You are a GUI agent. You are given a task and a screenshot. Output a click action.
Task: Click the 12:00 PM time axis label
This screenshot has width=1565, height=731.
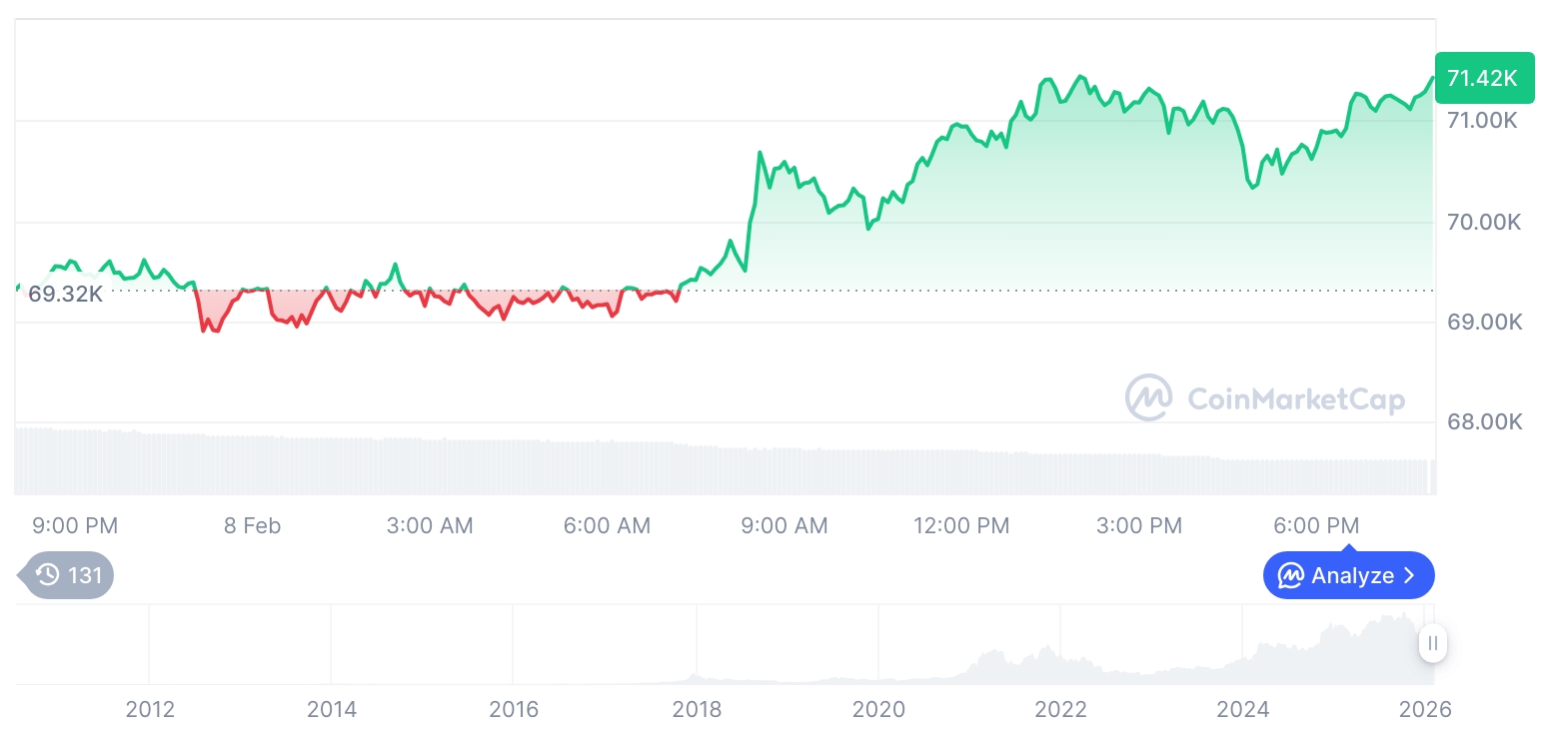[961, 525]
